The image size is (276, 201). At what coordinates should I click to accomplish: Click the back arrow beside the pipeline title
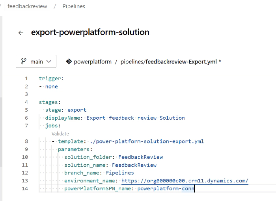tap(21, 33)
